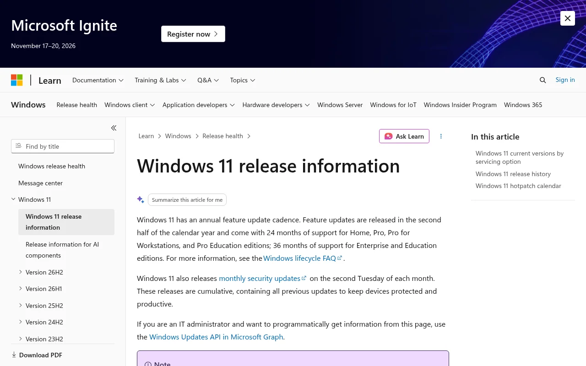Collapse the table of contents sidebar
Image resolution: width=586 pixels, height=366 pixels.
(x=114, y=128)
